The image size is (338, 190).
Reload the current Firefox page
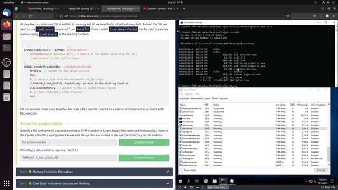point(30,16)
